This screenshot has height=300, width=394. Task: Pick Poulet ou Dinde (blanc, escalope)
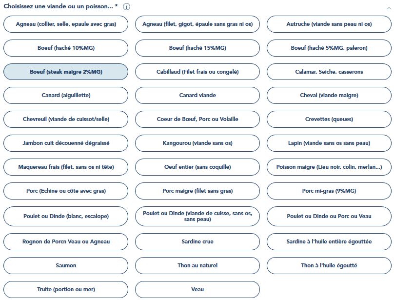click(66, 216)
